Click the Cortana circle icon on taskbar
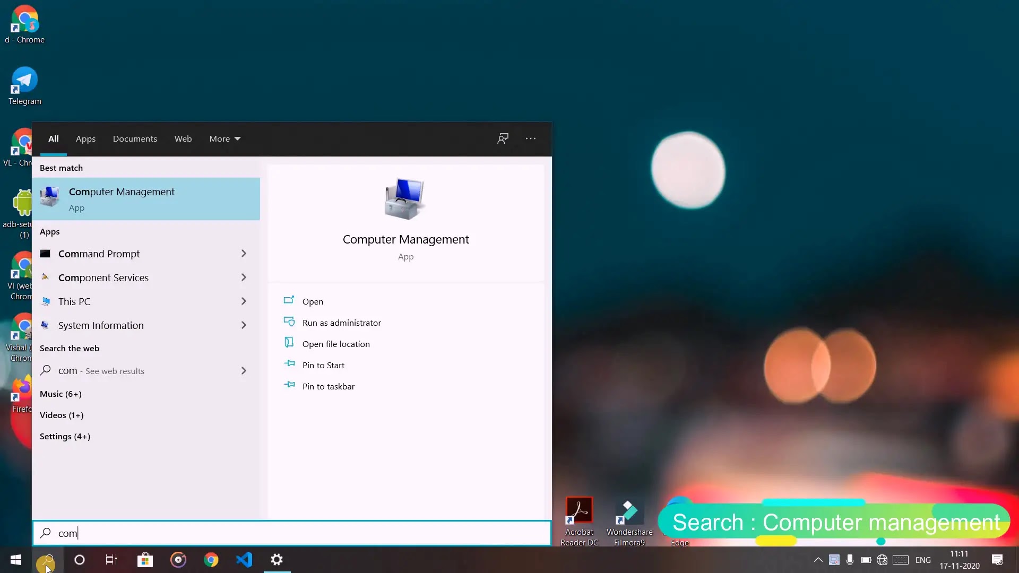The height and width of the screenshot is (573, 1019). [x=80, y=560]
